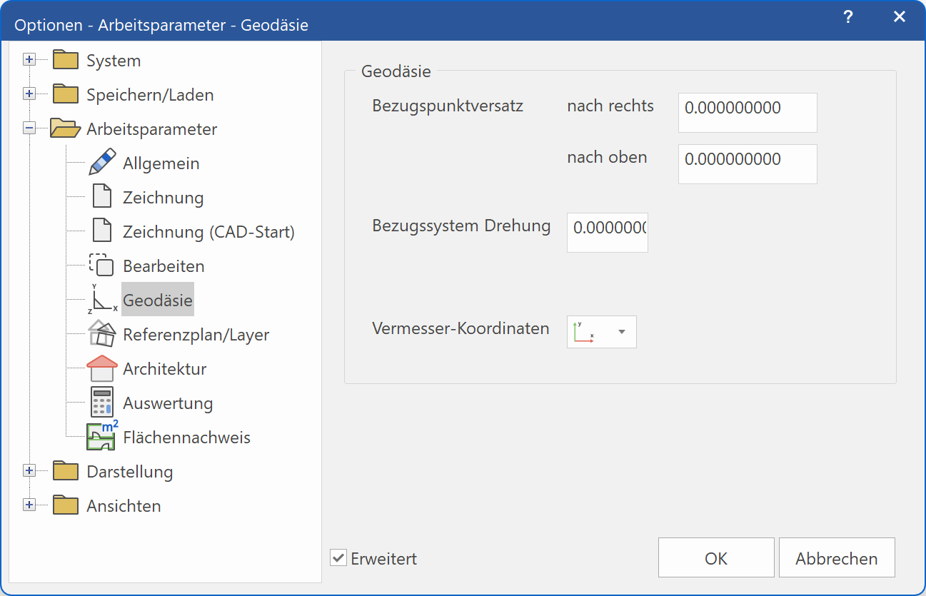
Task: Click the nach rechts offset input field
Action: tap(747, 113)
